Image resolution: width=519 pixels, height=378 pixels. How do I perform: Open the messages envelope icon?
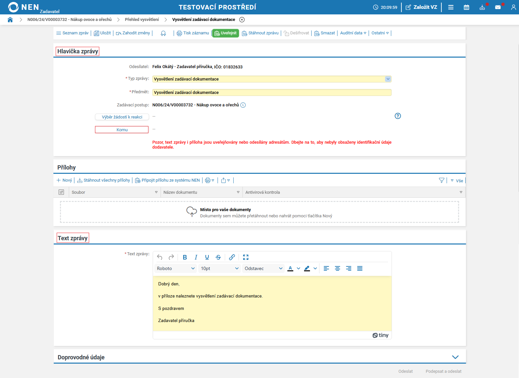coord(498,7)
